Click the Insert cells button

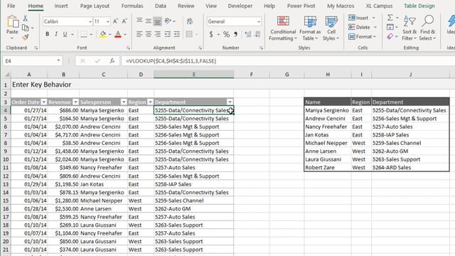[362, 18]
